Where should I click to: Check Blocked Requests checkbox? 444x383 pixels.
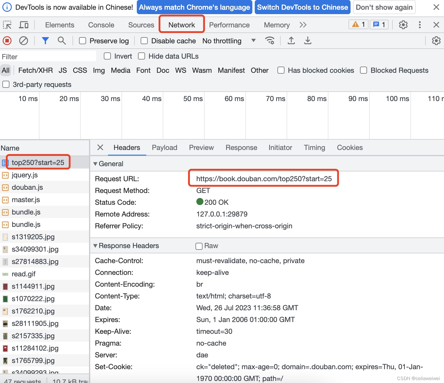(364, 70)
